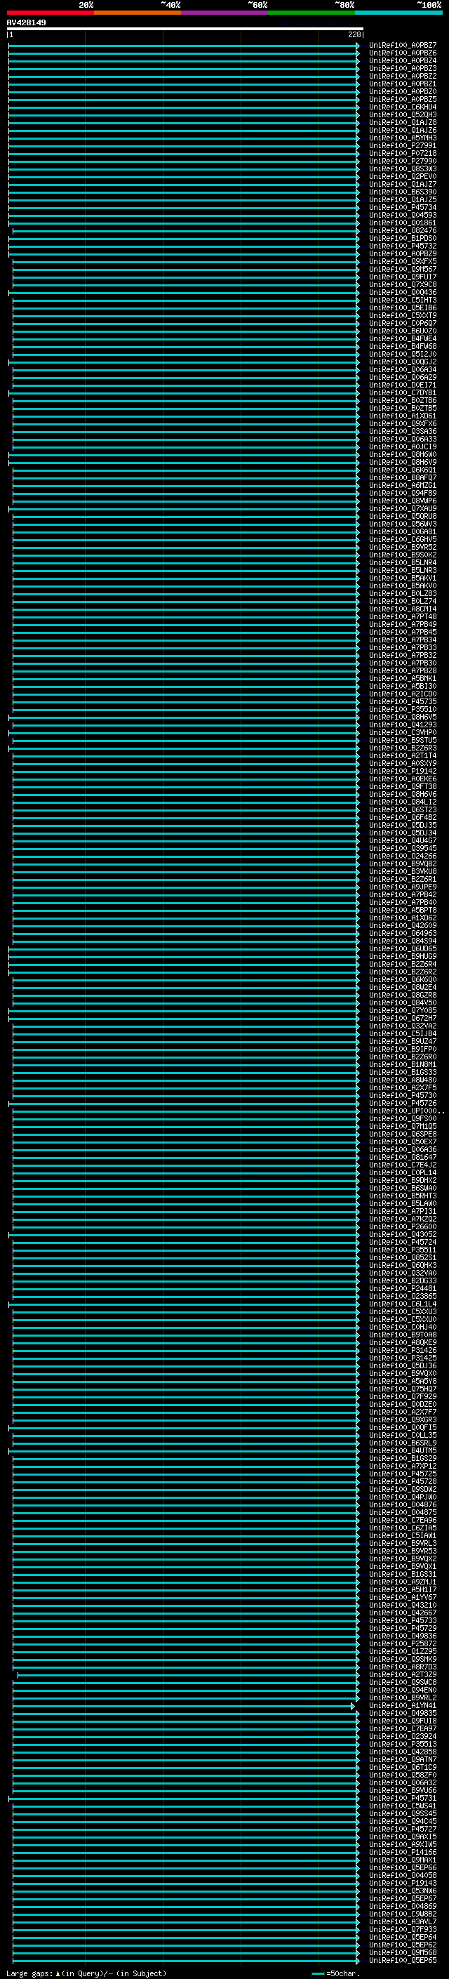Screen dimensions: 449x1979
Task: Select hit label UniRef100_O82476
Action: point(403,230)
